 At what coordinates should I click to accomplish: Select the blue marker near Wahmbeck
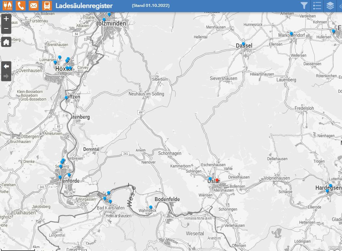[151, 207]
